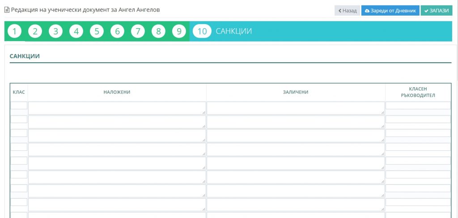Open step 2 of the document wizard

35,31
